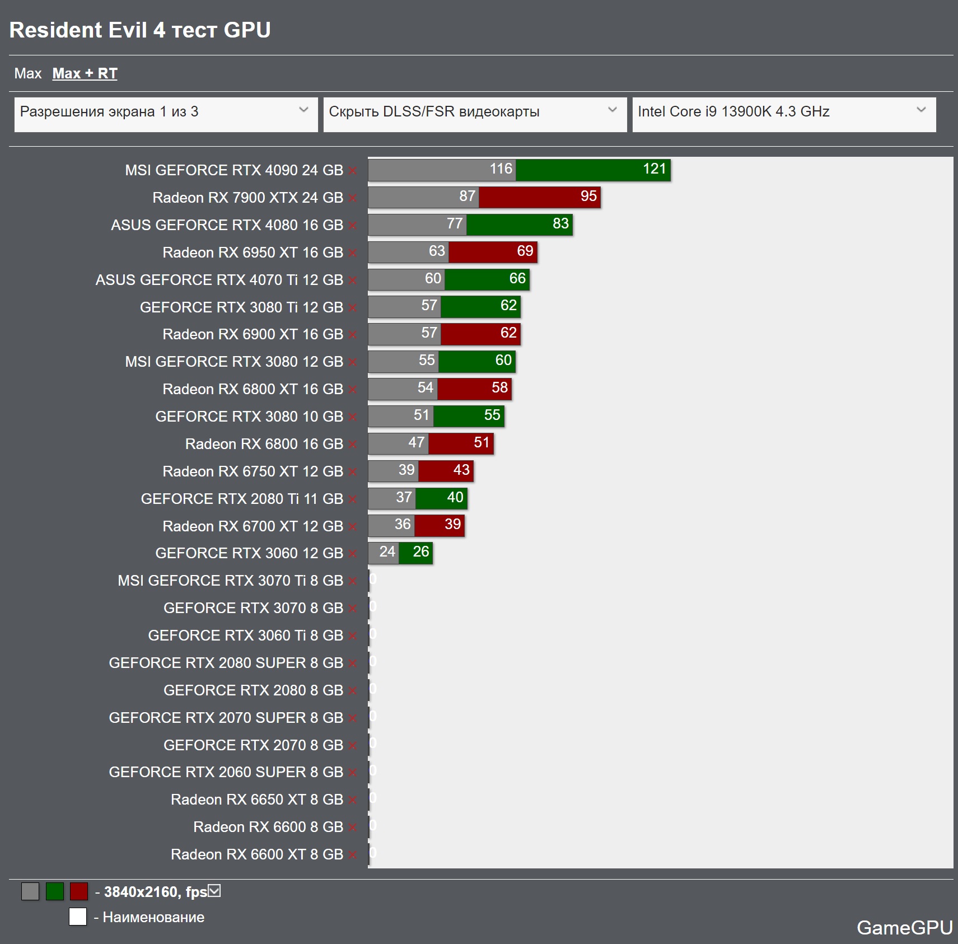Click X beside GEFORCE RTX 2080 Ti 11 GB
958x944 pixels.
pos(353,499)
